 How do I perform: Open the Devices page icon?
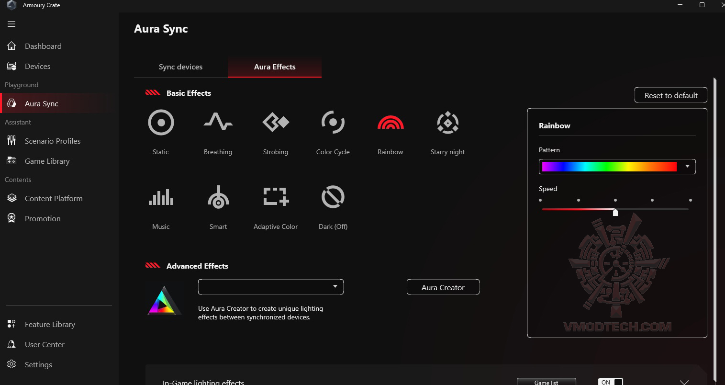coord(11,66)
